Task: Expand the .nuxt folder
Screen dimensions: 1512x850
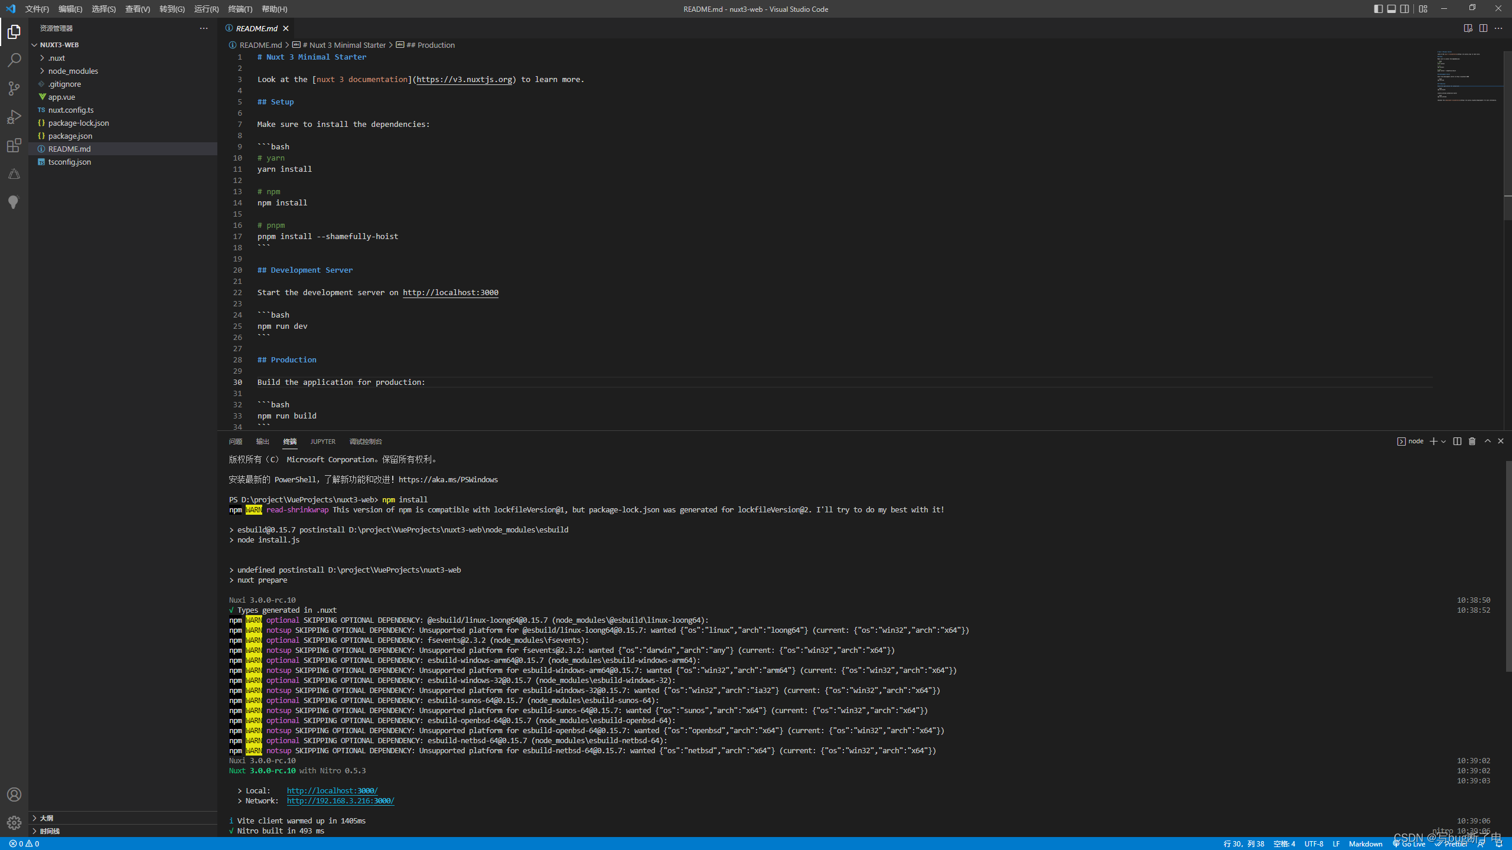Action: pos(123,58)
